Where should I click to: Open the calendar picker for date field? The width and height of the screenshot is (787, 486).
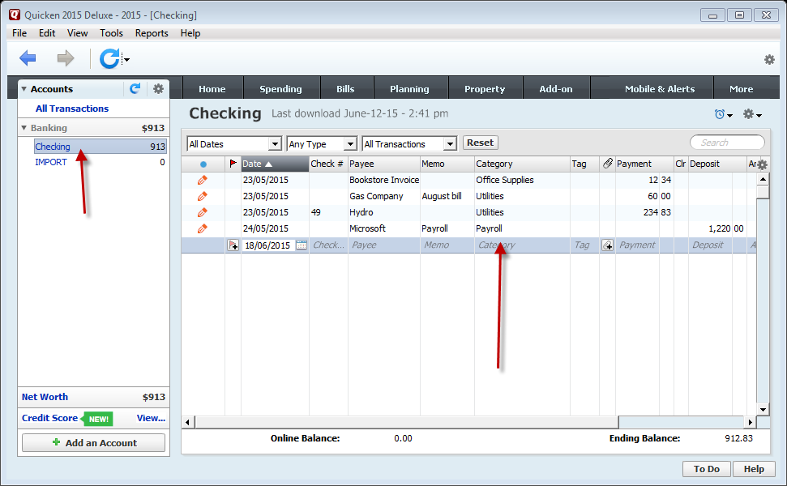[302, 245]
